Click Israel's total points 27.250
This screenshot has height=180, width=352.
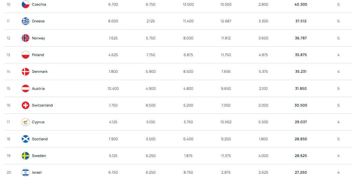tap(301, 172)
